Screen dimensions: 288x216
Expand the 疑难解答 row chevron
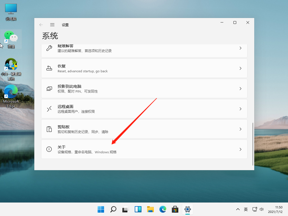pos(240,48)
